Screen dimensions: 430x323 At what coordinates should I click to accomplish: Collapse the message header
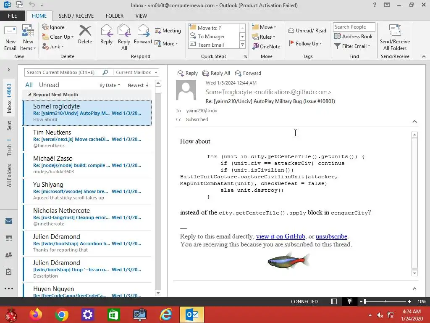(x=414, y=122)
